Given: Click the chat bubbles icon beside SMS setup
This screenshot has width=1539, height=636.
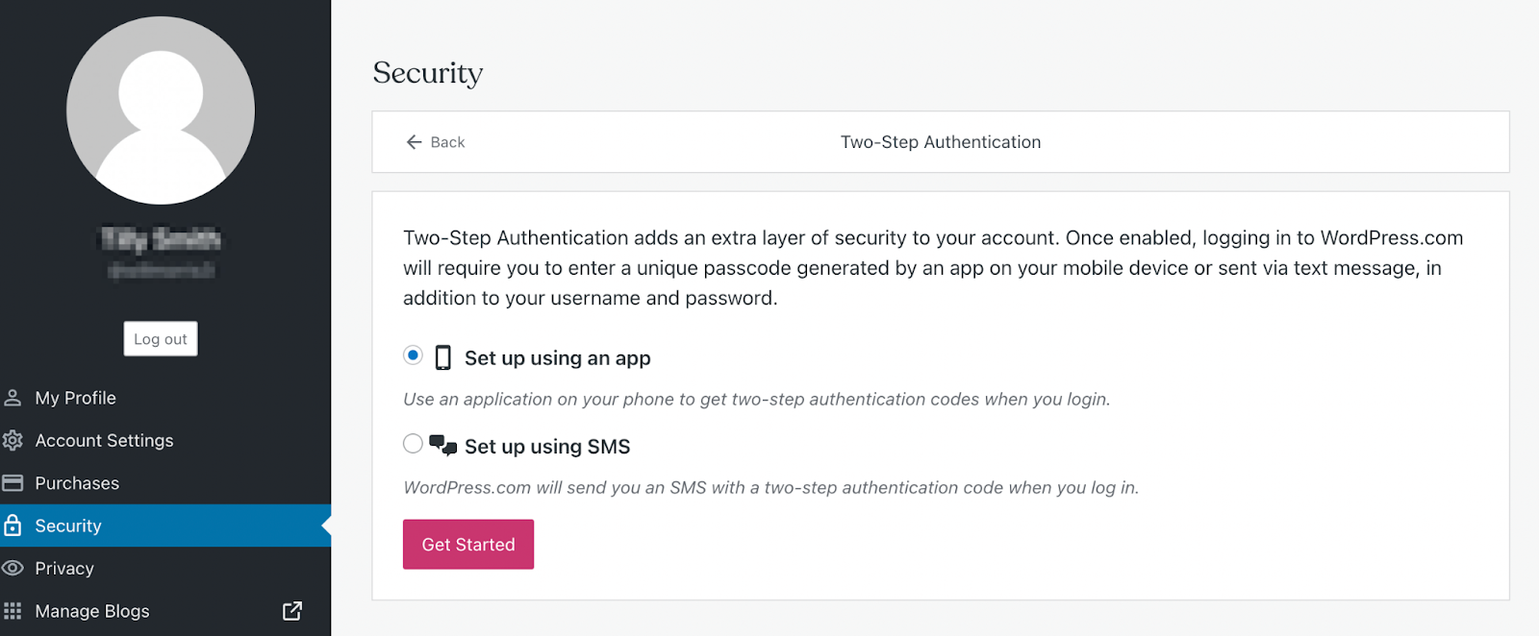Looking at the screenshot, I should [442, 445].
